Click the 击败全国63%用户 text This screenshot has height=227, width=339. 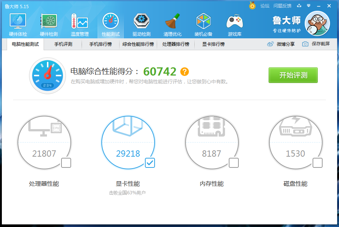click(127, 193)
